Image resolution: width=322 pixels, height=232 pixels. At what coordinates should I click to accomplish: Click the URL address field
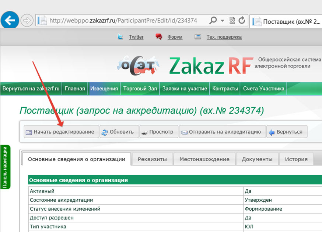[x=123, y=20]
